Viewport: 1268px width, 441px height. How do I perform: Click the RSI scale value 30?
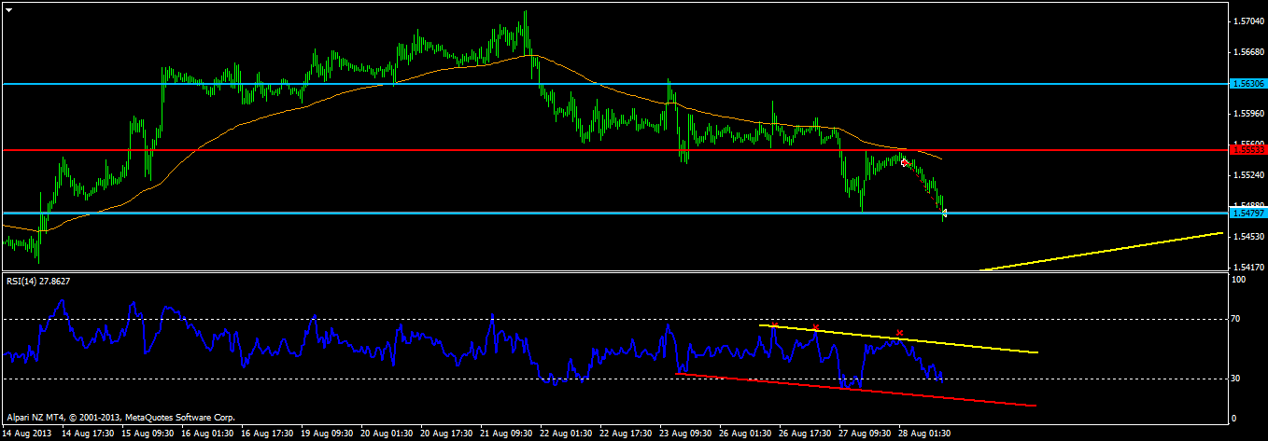click(x=1236, y=378)
